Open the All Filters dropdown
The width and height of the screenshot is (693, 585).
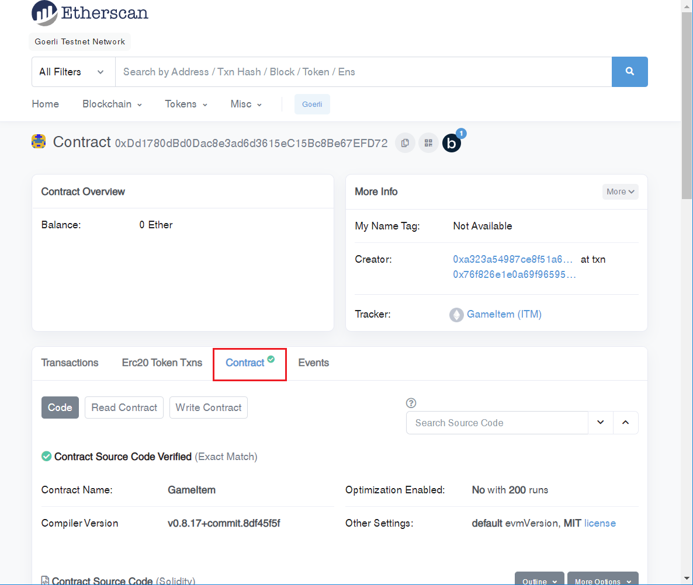point(72,72)
